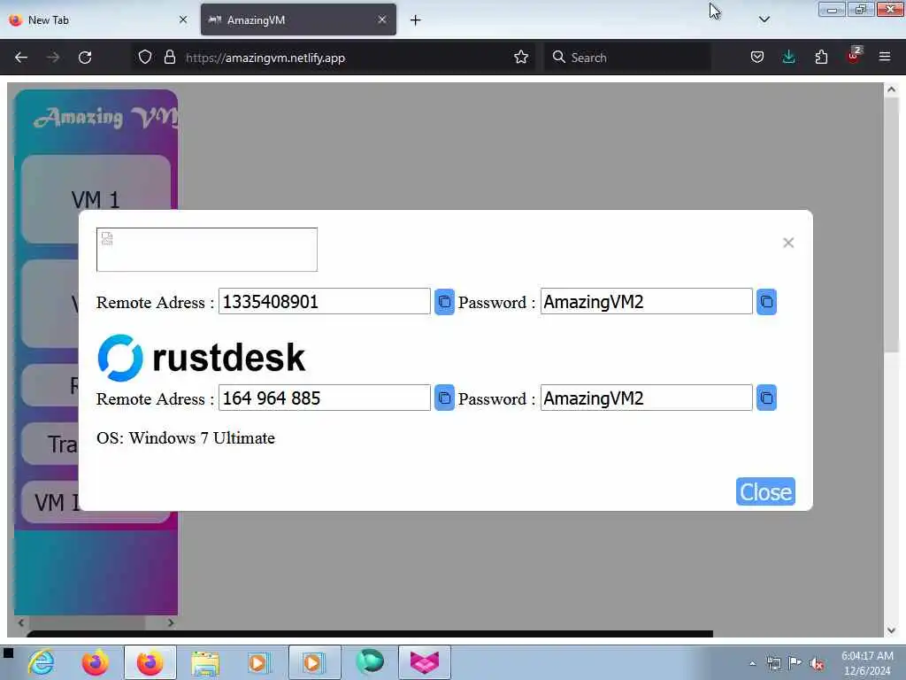Image resolution: width=906 pixels, height=680 pixels.
Task: Click the Amazing VM sidebar logo
Action: tap(104, 118)
